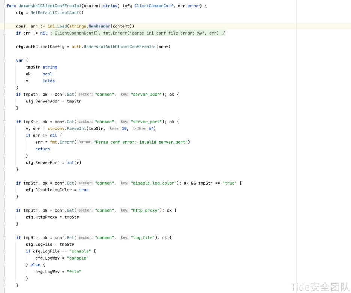Fold the log_file if block
The width and height of the screenshot is (351, 293).
coord(4,238)
